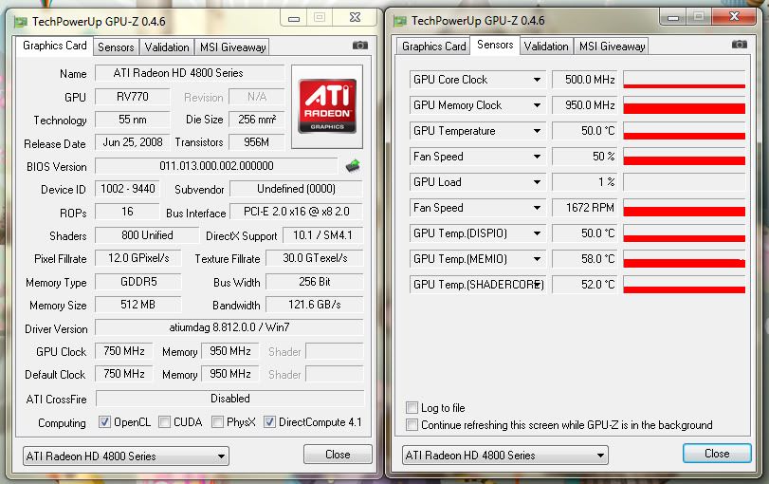
Task: Open MSI Giveaway tab in left window
Action: click(232, 47)
